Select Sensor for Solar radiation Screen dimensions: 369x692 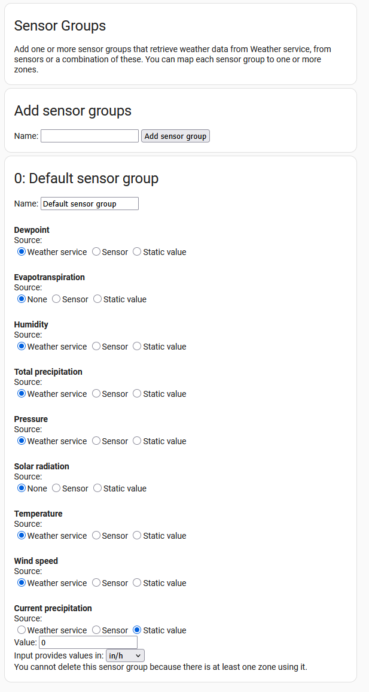coord(56,488)
